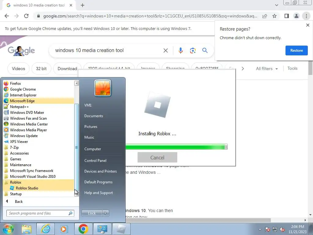Click the Lock button
The image size is (313, 235).
[x=92, y=213]
